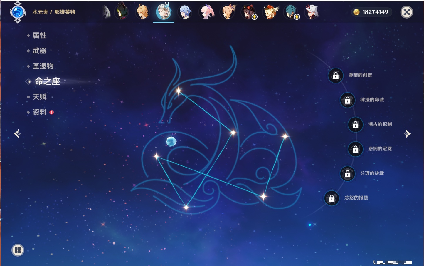Click the lock icon for 忿怒的报偿

point(332,198)
